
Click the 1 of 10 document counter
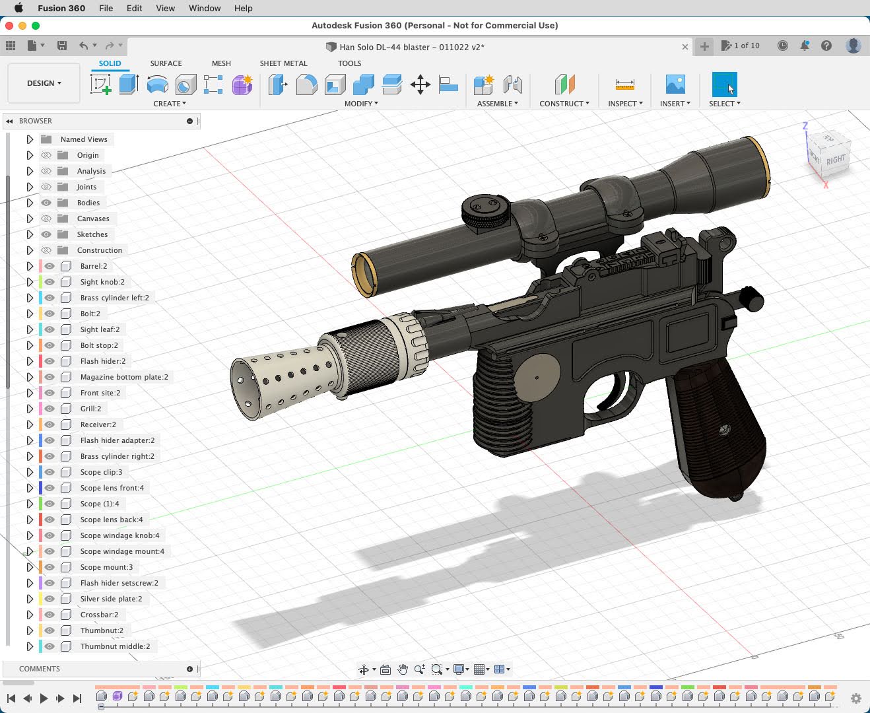click(741, 46)
